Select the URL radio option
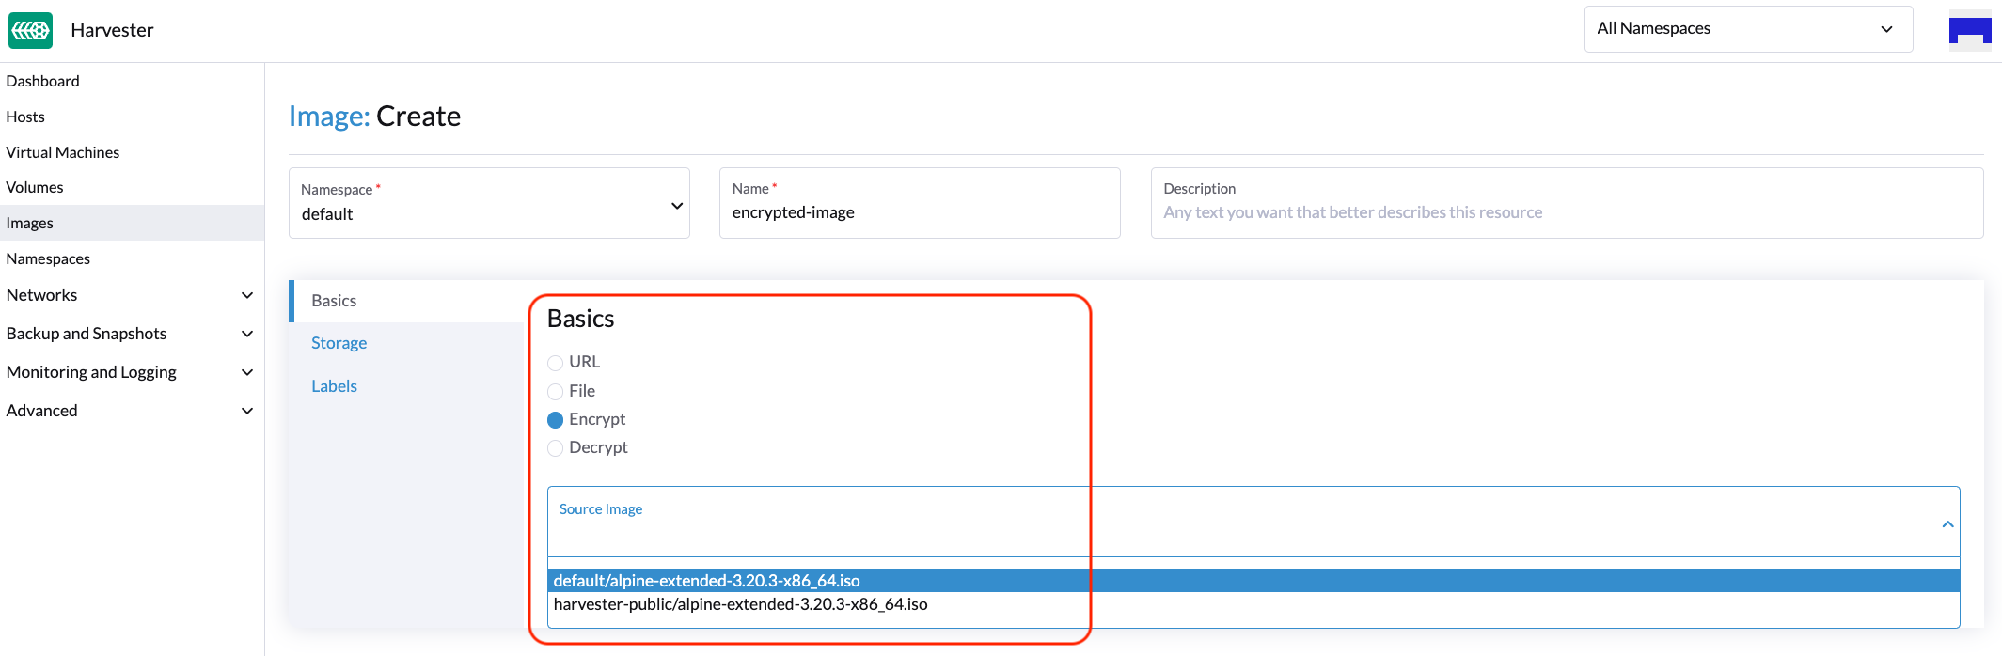Viewport: 2002px width, 656px height. point(556,363)
